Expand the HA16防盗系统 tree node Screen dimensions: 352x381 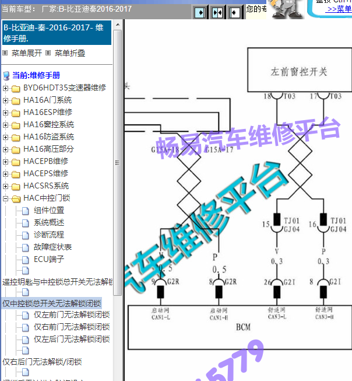pos(5,138)
